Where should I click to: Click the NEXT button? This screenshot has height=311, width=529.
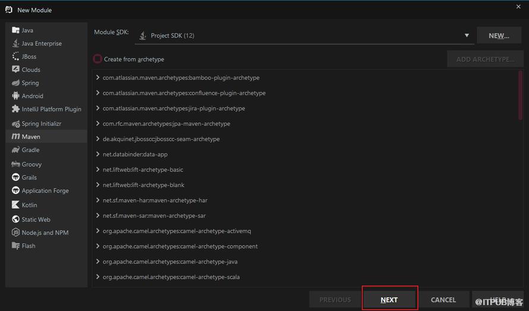click(389, 300)
